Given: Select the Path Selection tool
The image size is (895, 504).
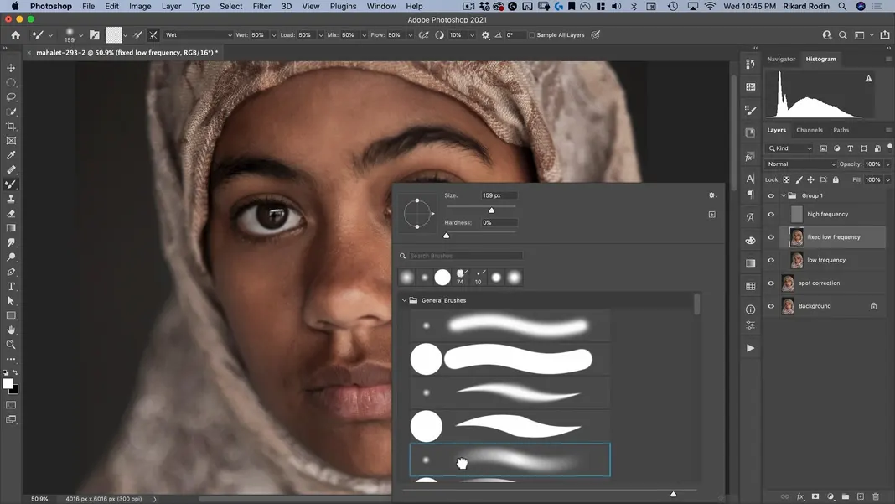Looking at the screenshot, I should [11, 300].
